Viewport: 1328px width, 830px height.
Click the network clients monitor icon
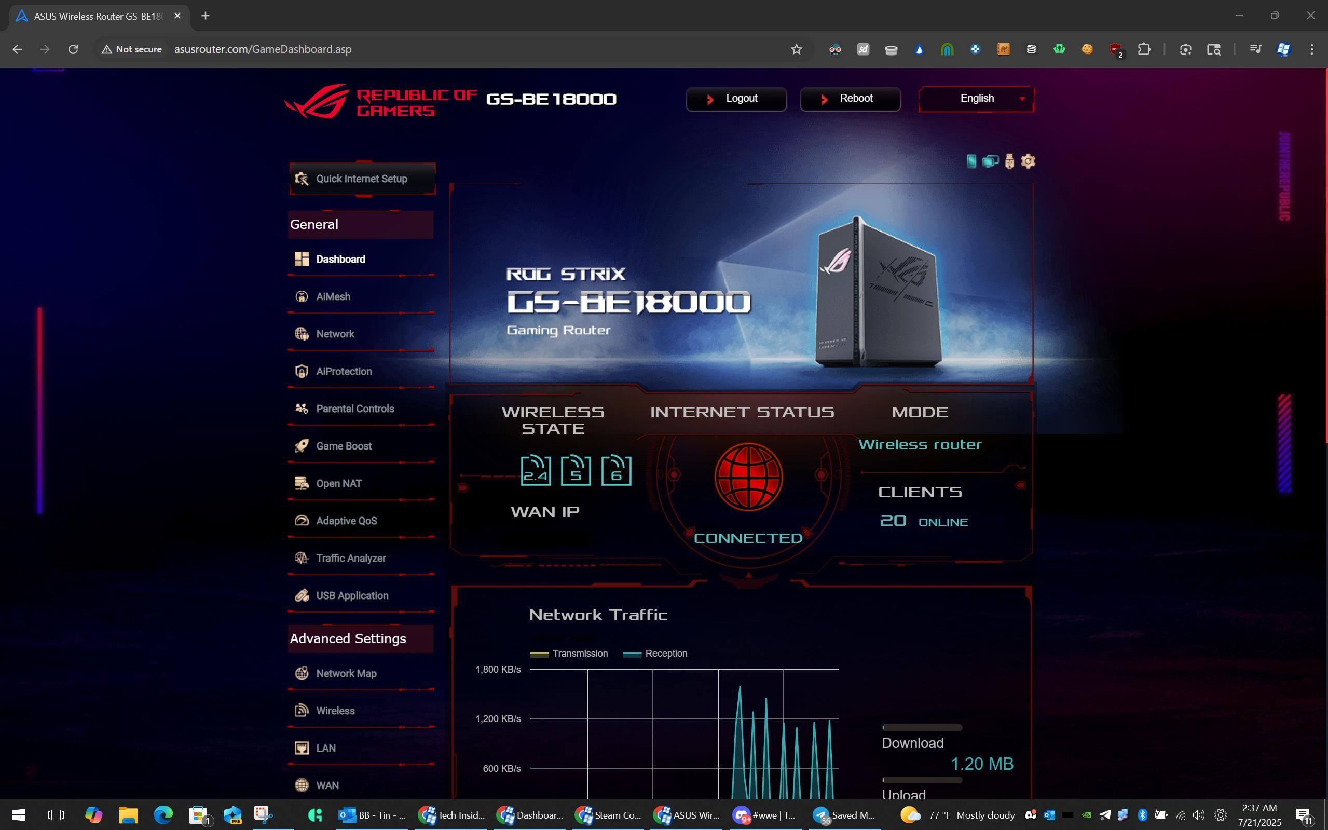click(990, 161)
